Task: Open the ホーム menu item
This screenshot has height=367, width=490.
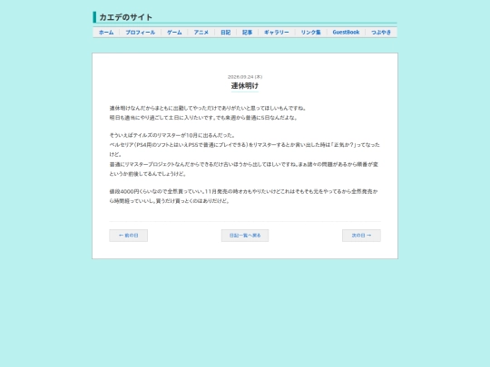Action: [x=106, y=32]
